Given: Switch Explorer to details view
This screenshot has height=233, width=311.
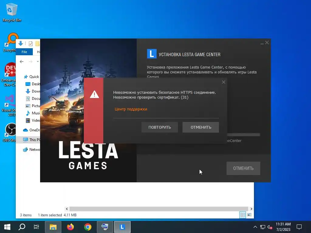Looking at the screenshot, I should [x=243, y=215].
